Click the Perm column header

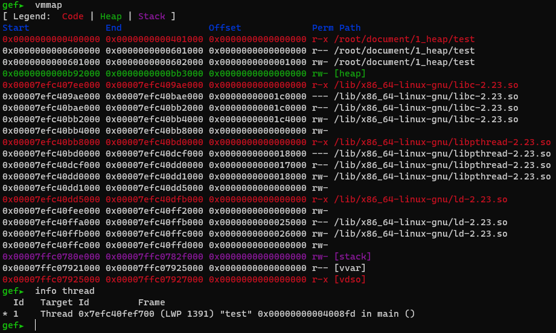pyautogui.click(x=322, y=28)
